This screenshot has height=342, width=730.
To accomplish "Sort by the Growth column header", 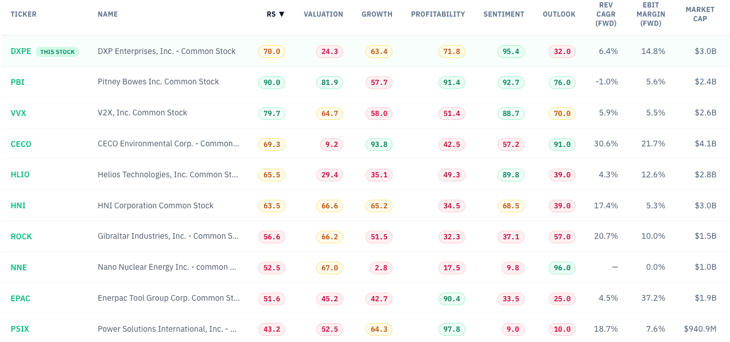I will point(377,14).
